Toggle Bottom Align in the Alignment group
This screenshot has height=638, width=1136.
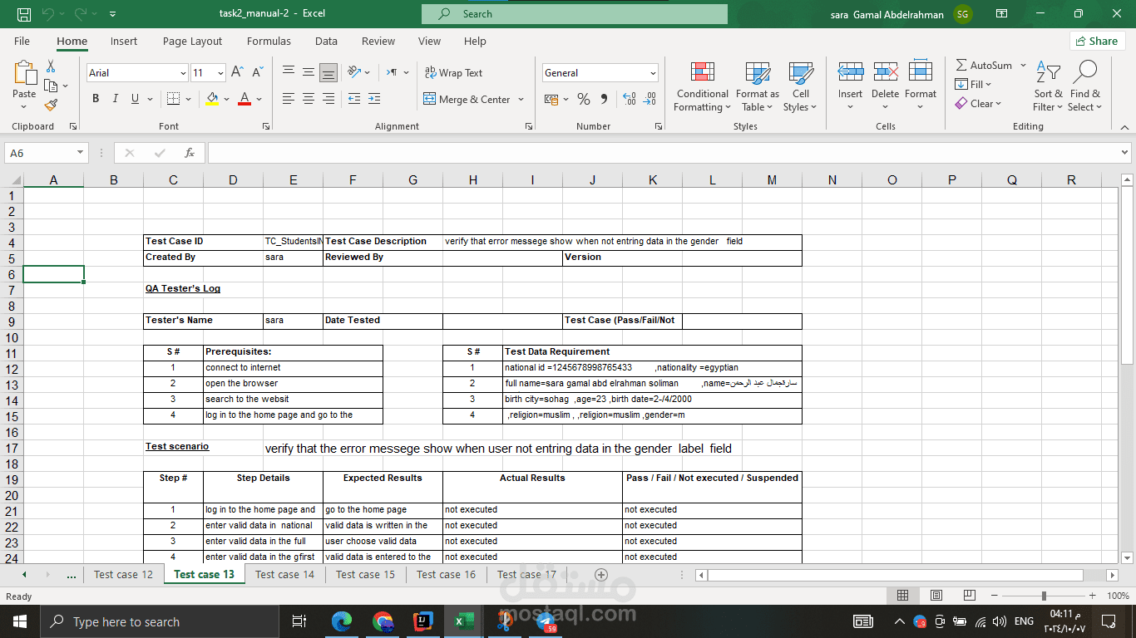[x=328, y=73]
